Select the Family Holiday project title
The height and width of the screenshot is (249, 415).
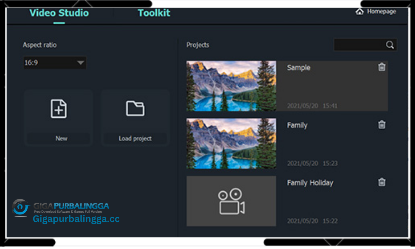tap(310, 183)
